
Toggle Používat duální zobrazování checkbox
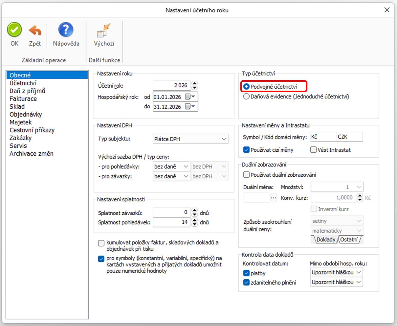coord(246,175)
